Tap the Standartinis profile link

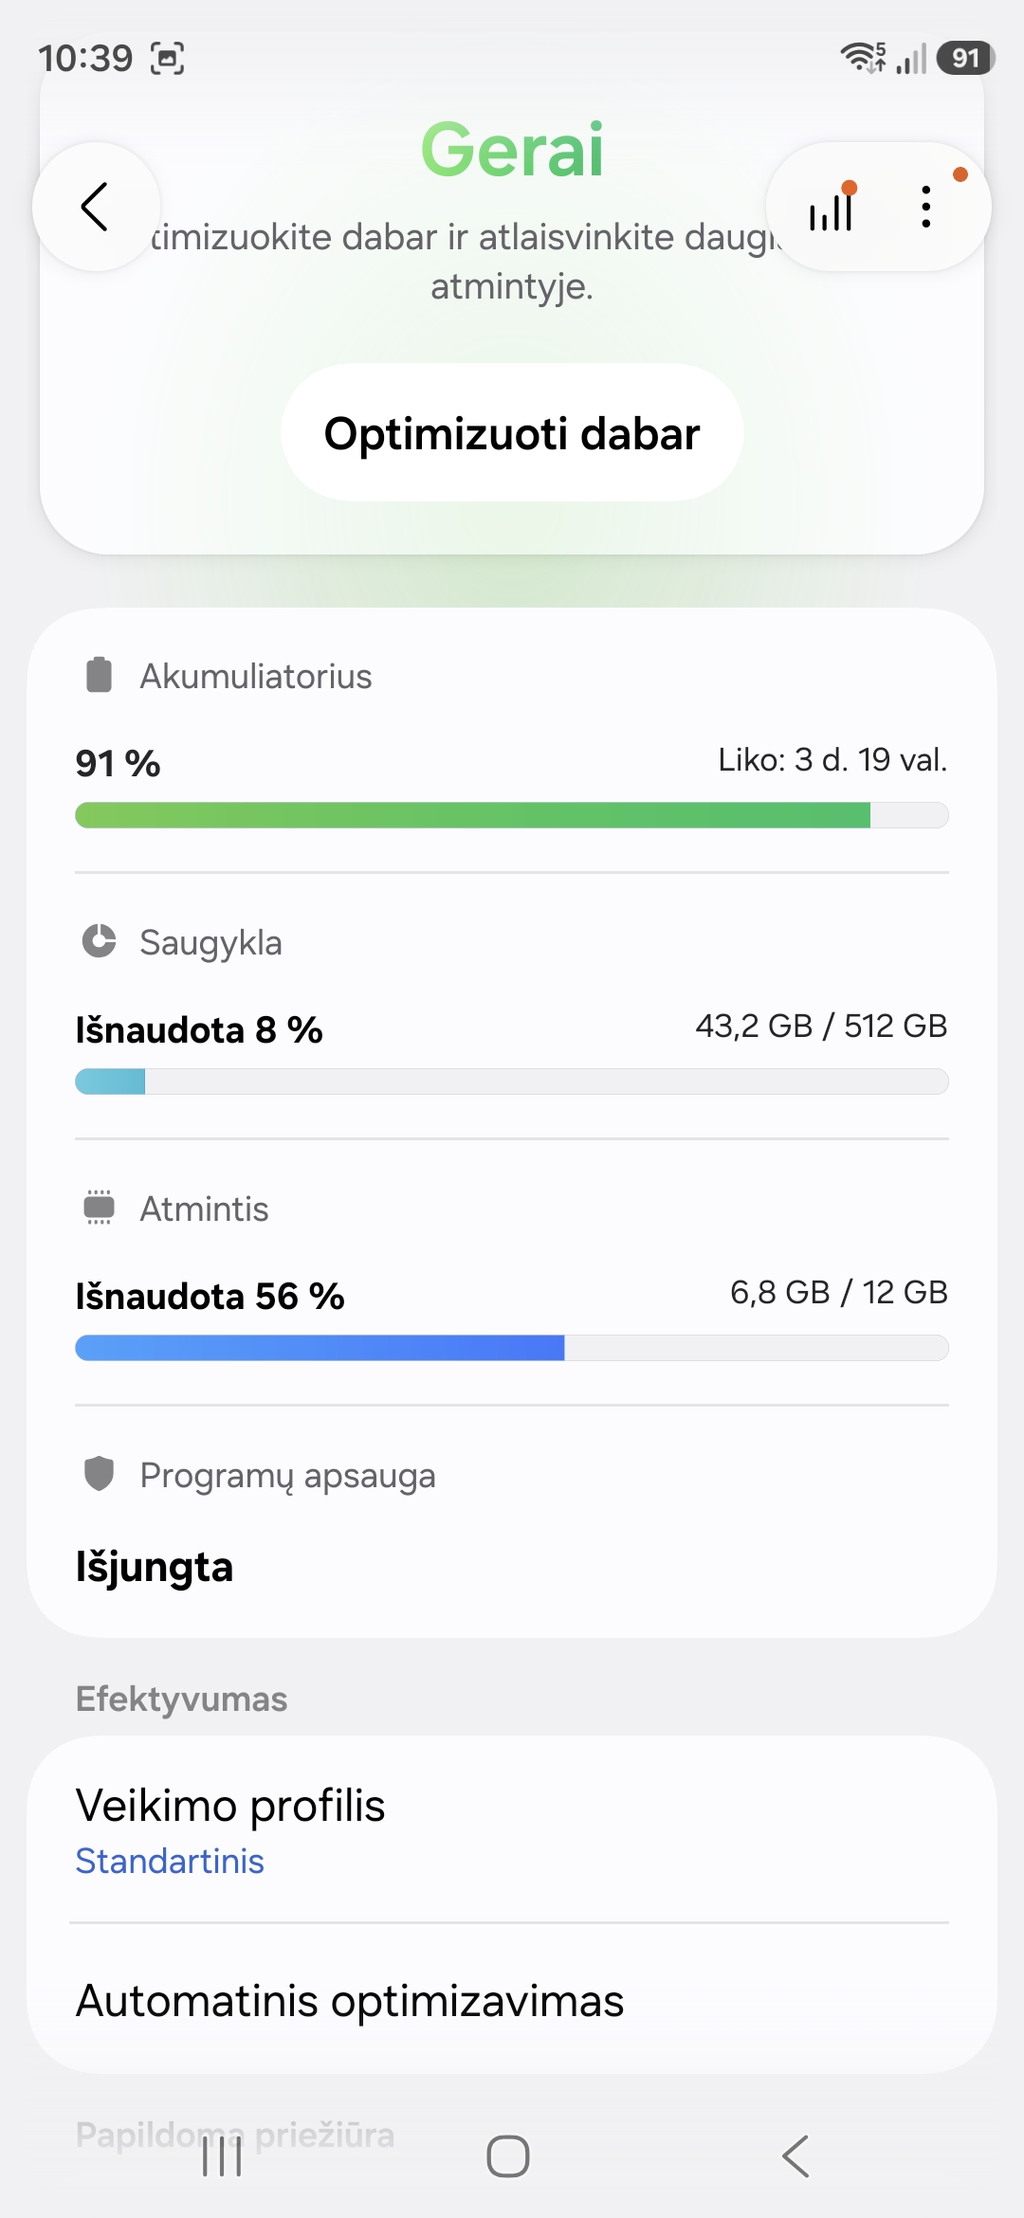tap(170, 1861)
